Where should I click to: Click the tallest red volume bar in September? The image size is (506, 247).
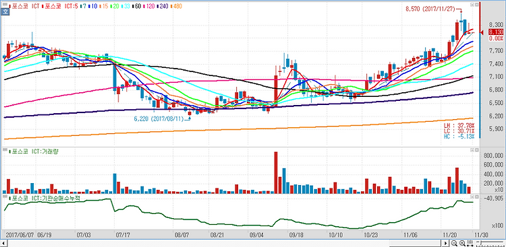tap(276, 172)
